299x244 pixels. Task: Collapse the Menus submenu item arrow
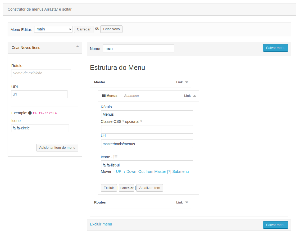point(195,96)
